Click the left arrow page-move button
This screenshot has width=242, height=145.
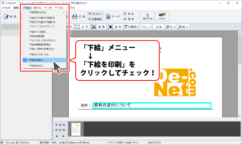click(57, 136)
